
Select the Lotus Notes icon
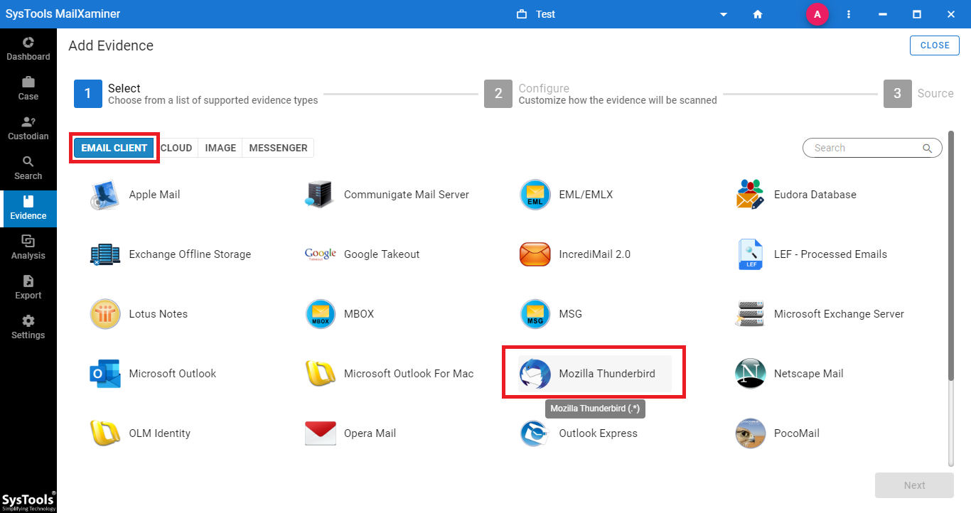tap(105, 314)
